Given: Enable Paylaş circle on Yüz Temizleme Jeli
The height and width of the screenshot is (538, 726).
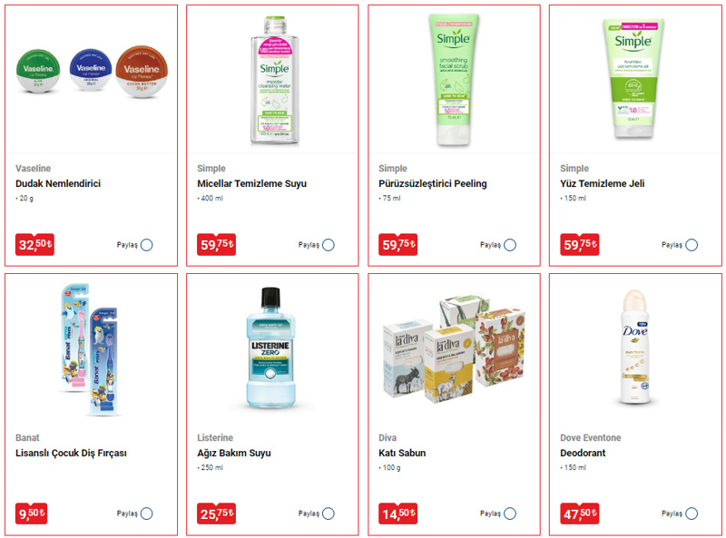Looking at the screenshot, I should 692,245.
